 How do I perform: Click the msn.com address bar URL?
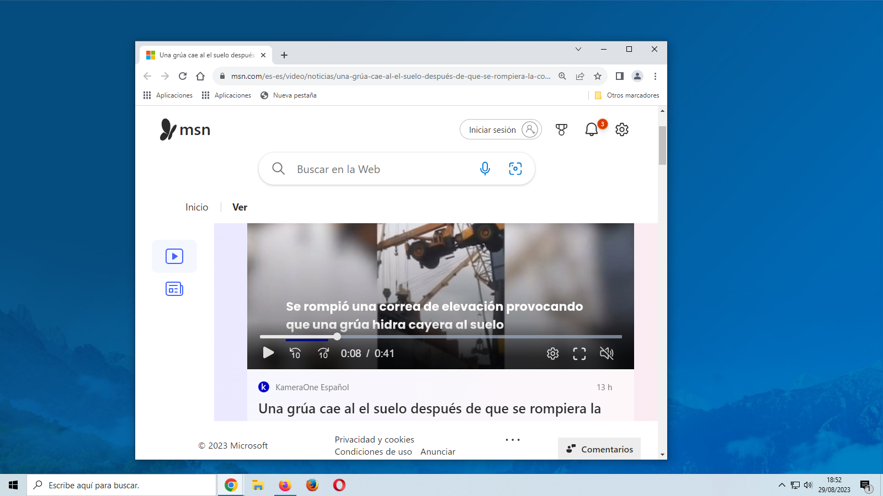coord(391,76)
